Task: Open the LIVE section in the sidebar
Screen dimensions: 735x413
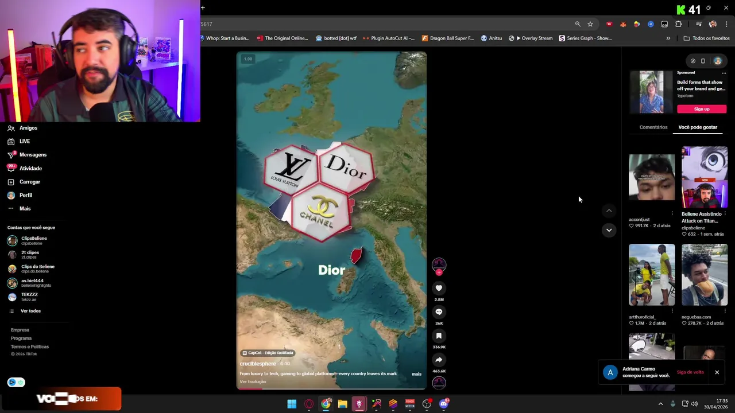Action: point(19,141)
